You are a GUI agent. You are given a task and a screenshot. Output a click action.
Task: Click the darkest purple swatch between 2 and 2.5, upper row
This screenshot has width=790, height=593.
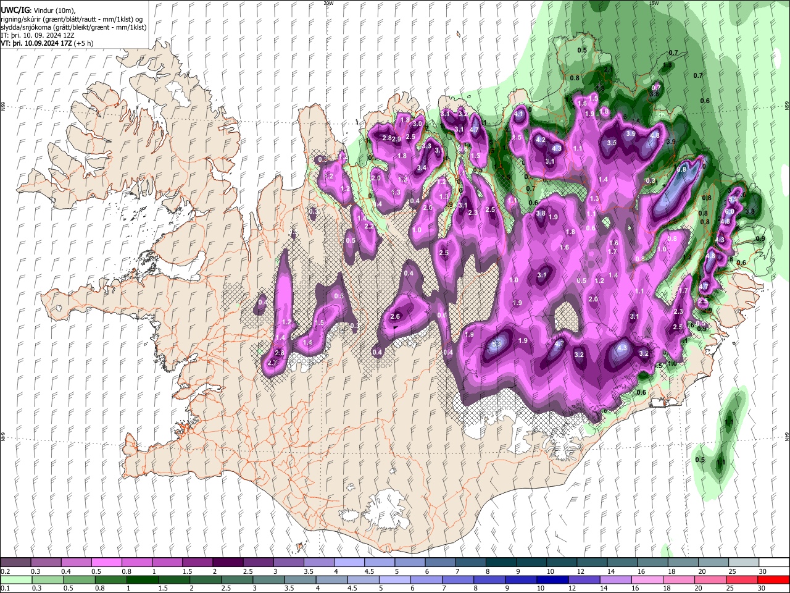pyautogui.click(x=228, y=562)
